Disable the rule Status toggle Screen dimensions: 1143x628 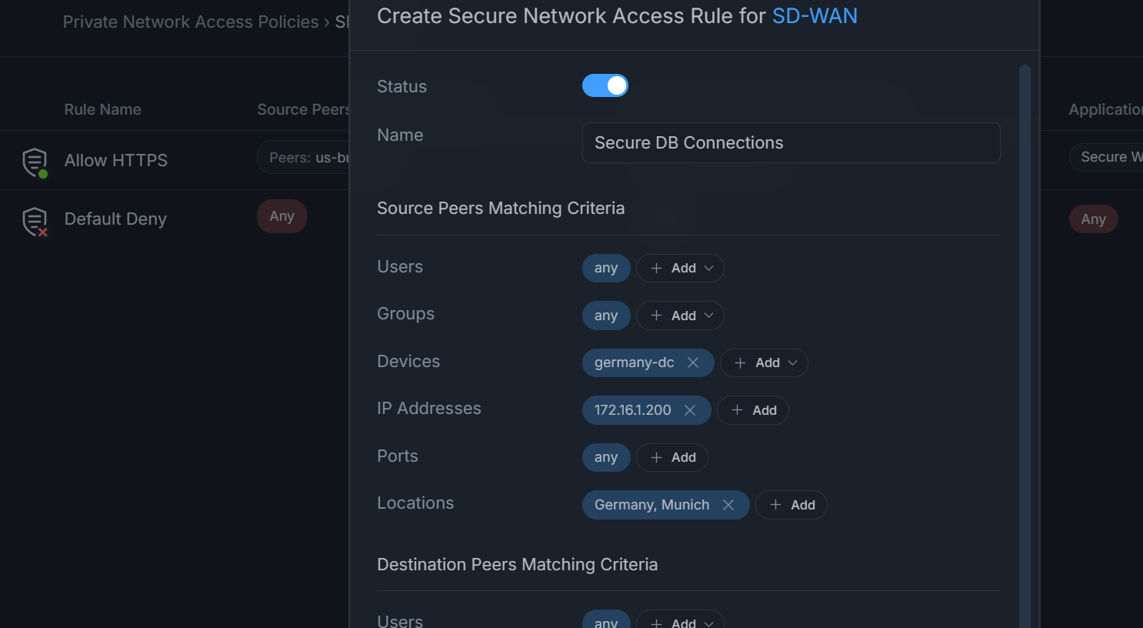pyautogui.click(x=605, y=85)
